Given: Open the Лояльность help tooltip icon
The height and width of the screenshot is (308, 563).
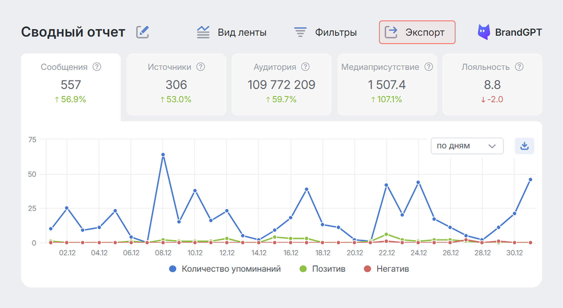Looking at the screenshot, I should pyautogui.click(x=519, y=67).
